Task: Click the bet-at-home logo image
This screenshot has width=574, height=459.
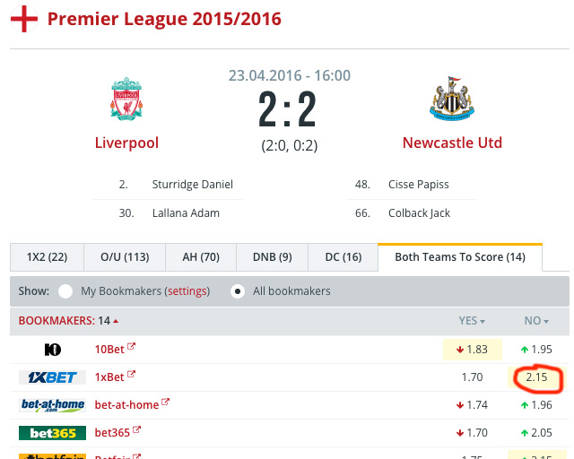Action: click(52, 405)
